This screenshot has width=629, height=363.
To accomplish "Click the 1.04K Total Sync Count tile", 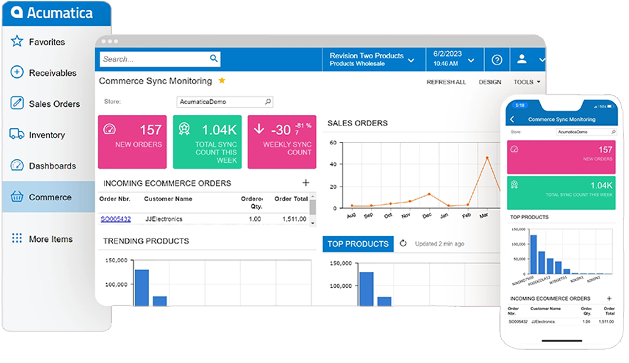I will coord(208,142).
